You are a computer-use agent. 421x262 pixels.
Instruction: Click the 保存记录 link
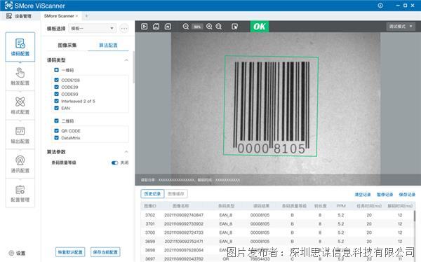click(407, 195)
